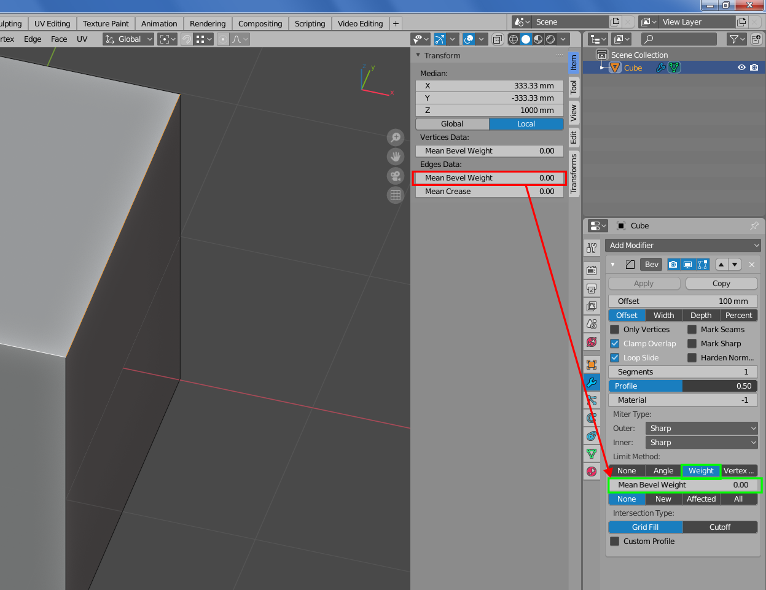Add a new collection in the outliner
Image resolution: width=766 pixels, height=590 pixels.
click(756, 39)
